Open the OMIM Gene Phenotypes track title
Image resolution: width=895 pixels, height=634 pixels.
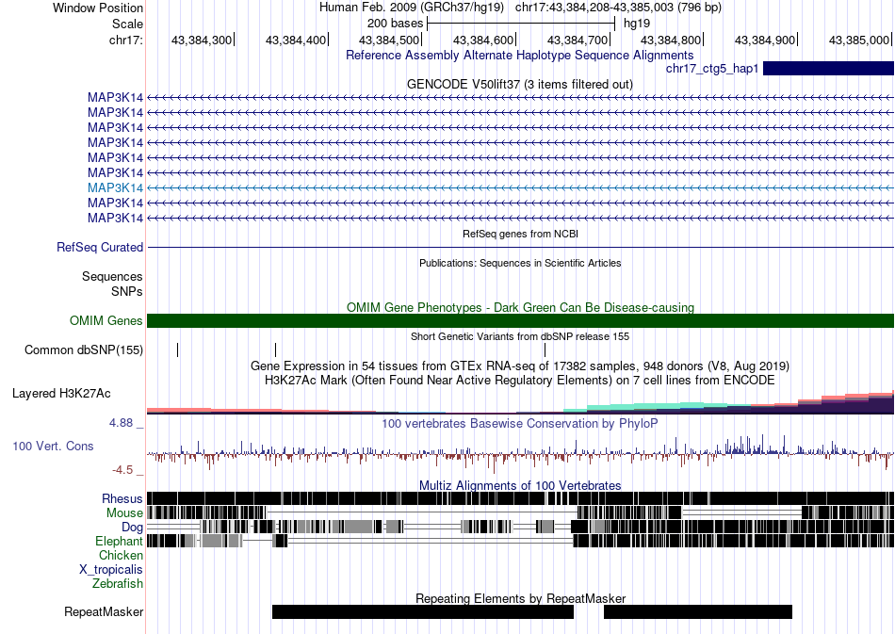(520, 308)
